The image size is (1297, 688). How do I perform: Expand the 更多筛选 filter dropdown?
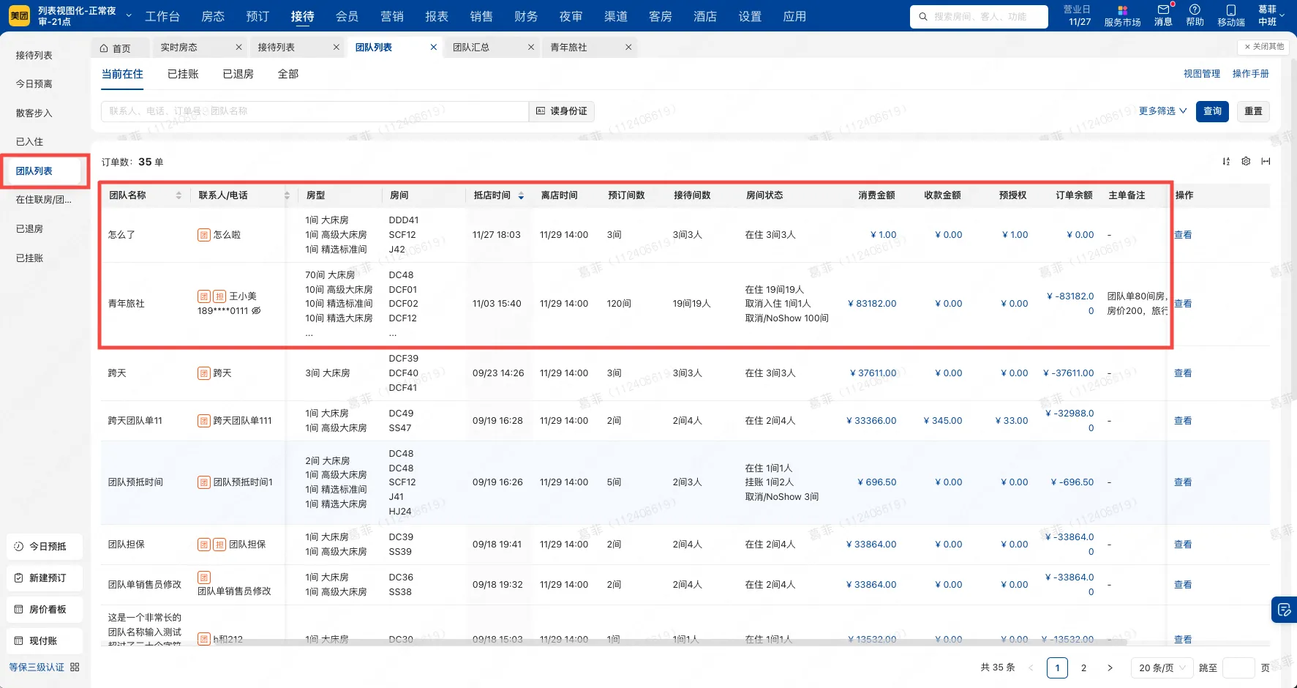[1162, 111]
